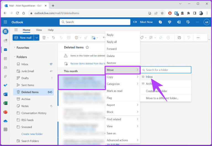
Task: Switch to the View ribbon tab
Action: click(39, 30)
